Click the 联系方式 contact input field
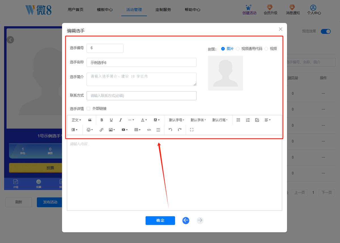This screenshot has height=243, width=340. [142, 96]
